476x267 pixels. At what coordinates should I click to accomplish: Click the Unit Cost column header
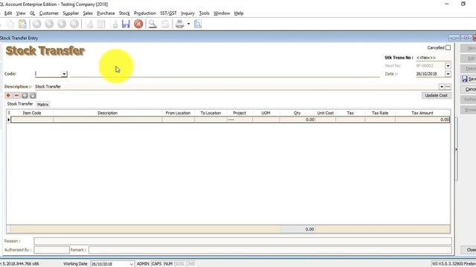coord(326,113)
